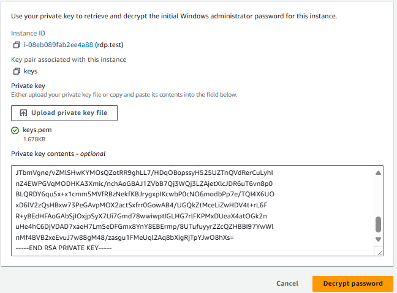Click the textarea resize handle corner
Image resolution: width=397 pixels, height=293 pixels.
pyautogui.click(x=379, y=252)
